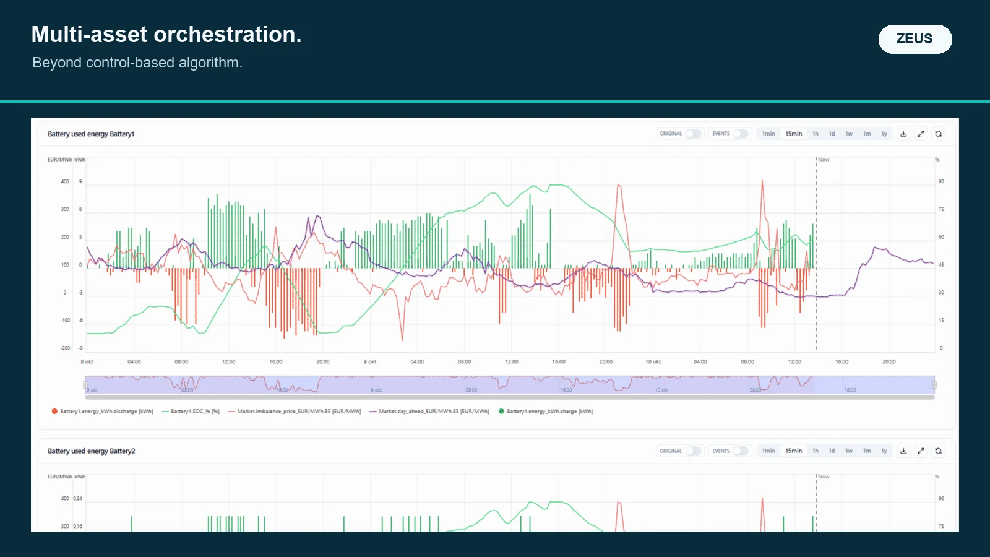Download Battery1 chart data
This screenshot has width=990, height=557.
pos(903,134)
